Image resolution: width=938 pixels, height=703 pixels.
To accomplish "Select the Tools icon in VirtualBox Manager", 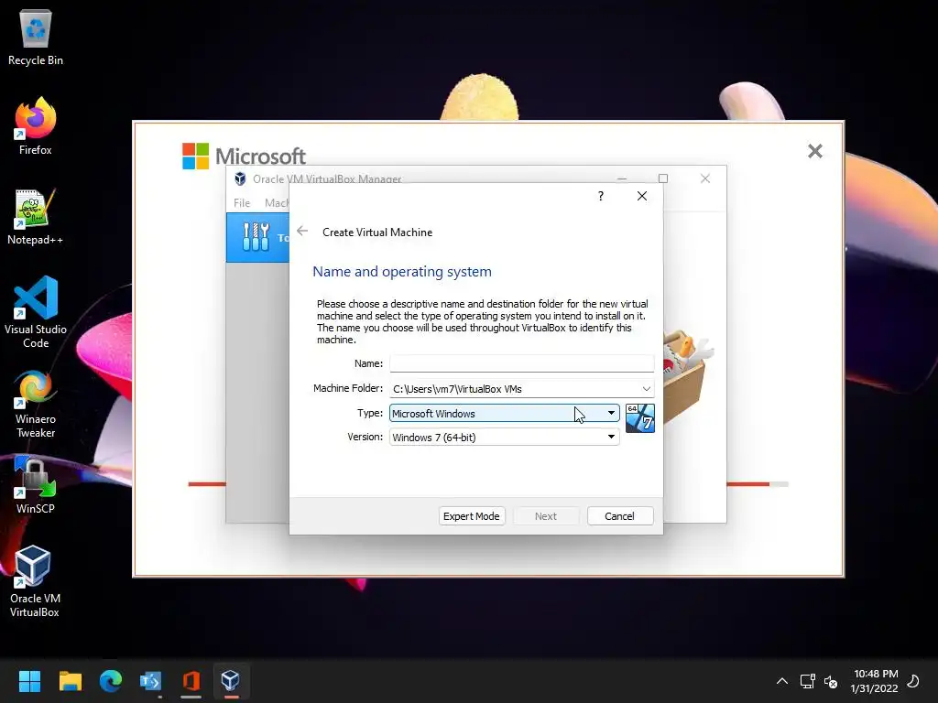I will [x=256, y=237].
